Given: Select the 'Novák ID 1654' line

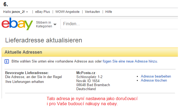Looking at the screenshot, I should pos(88,81).
